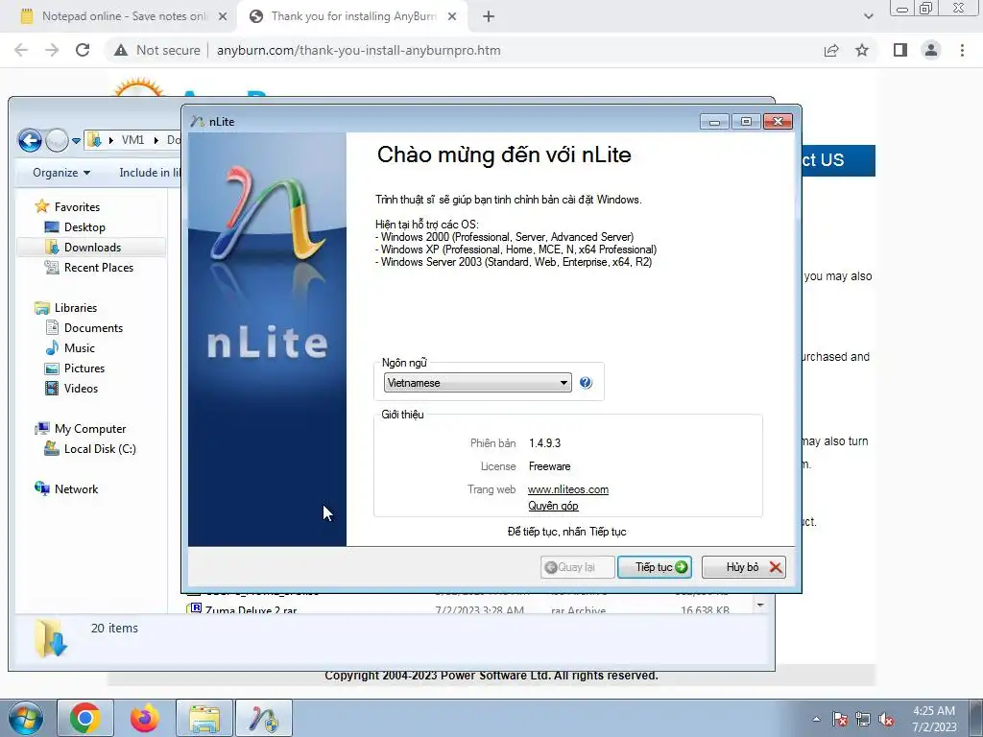Viewport: 983px width, 737px height.
Task: Open Windows Explorer taskbar icon
Action: click(204, 718)
